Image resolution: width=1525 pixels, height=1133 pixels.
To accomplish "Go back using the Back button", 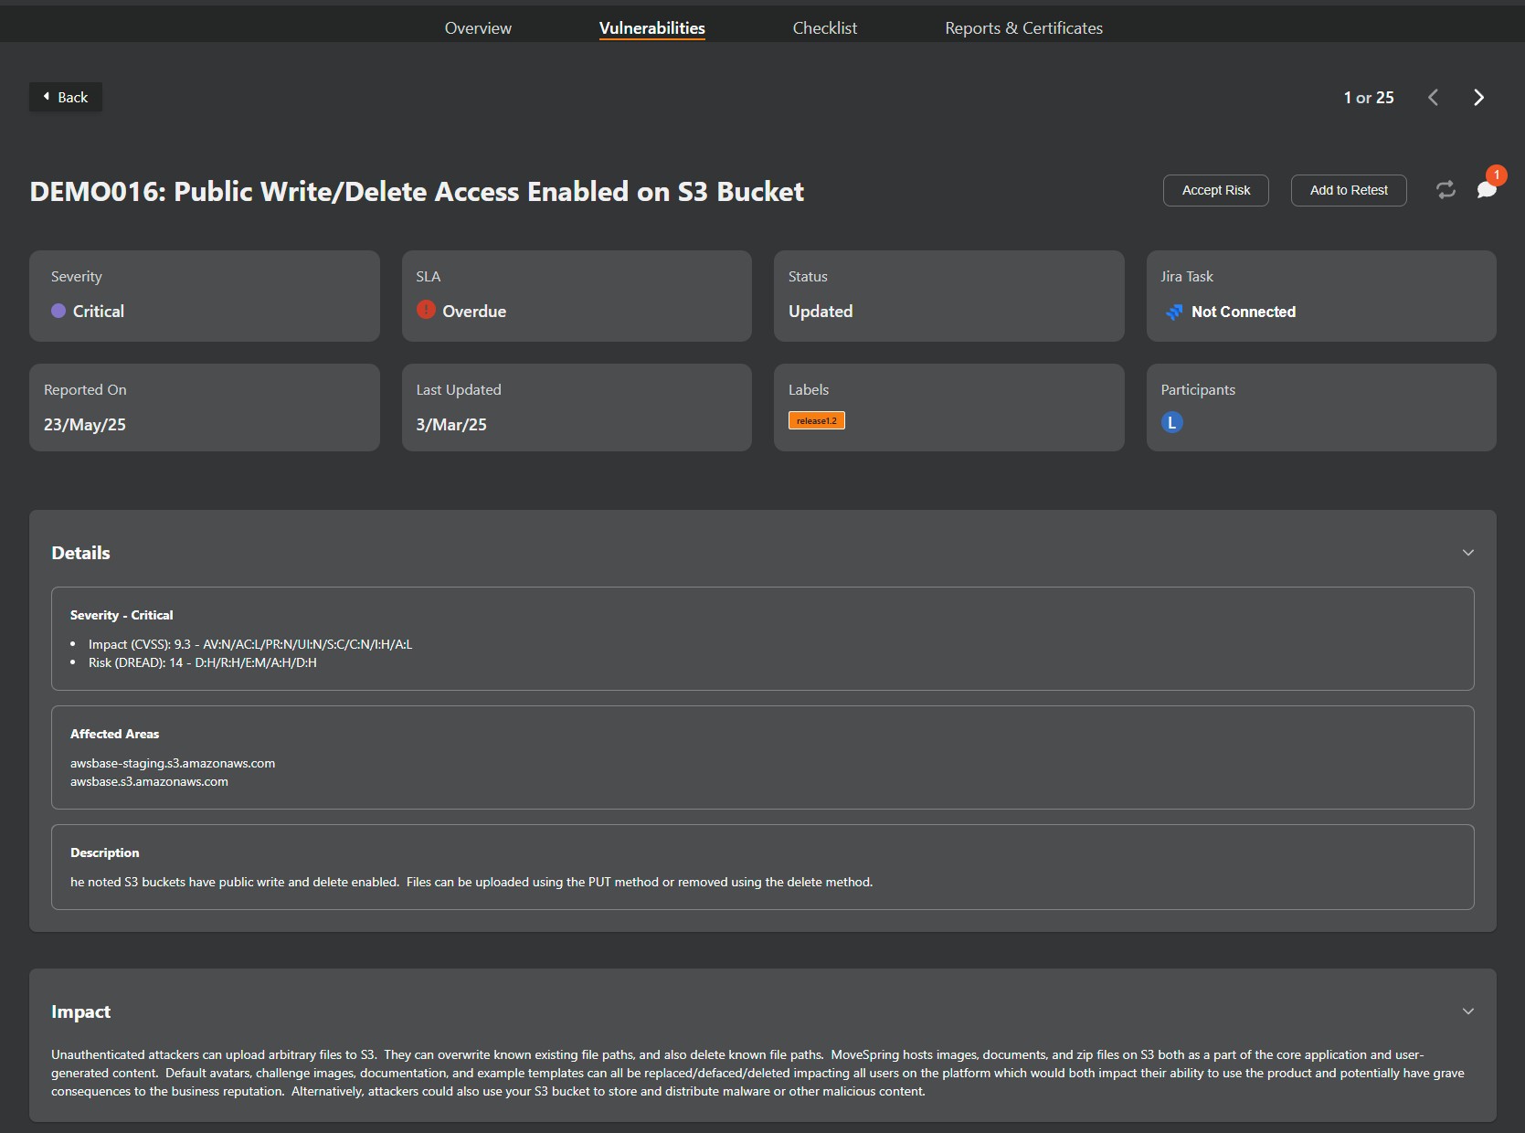I will pyautogui.click(x=66, y=98).
